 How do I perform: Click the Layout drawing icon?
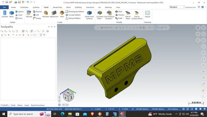tap(147, 14)
